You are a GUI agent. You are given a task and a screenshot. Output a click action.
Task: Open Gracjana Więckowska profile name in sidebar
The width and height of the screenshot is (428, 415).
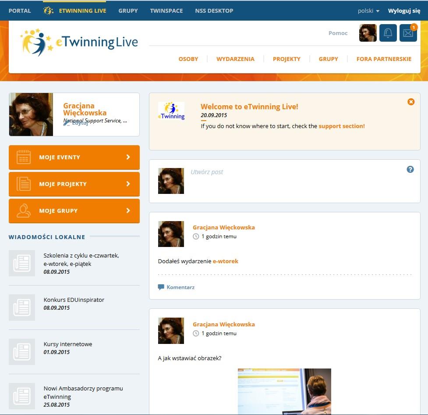(85, 109)
